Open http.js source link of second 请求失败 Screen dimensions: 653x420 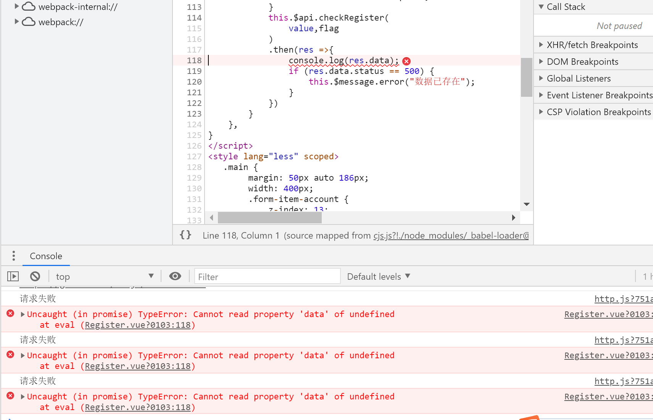click(x=624, y=340)
